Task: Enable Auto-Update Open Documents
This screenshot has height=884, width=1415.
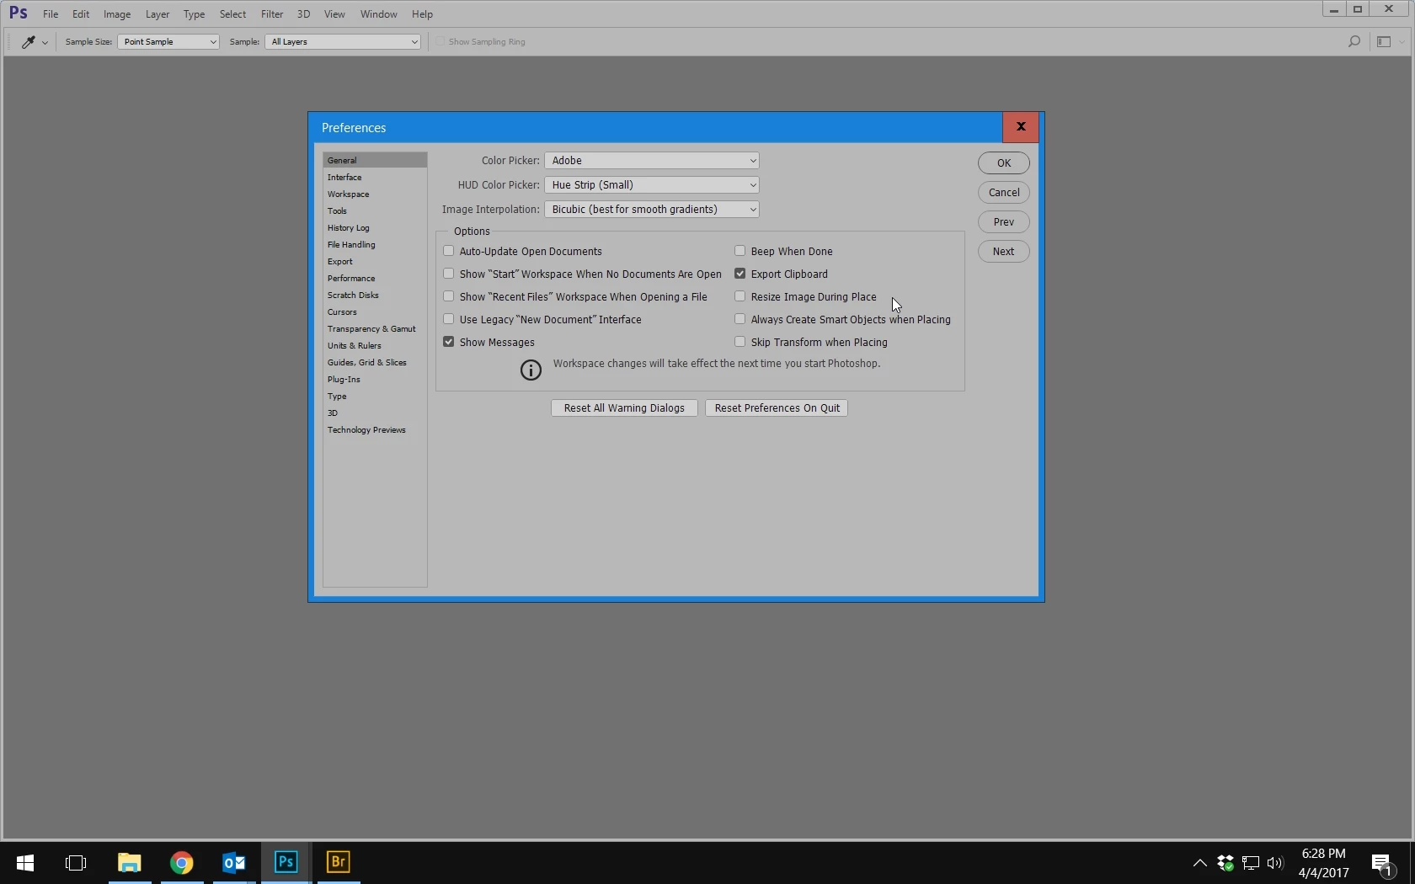Action: [x=449, y=251]
